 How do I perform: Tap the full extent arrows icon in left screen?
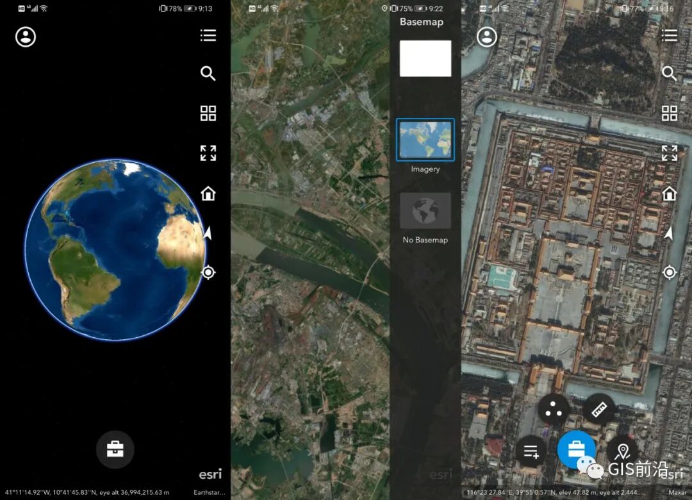[208, 153]
